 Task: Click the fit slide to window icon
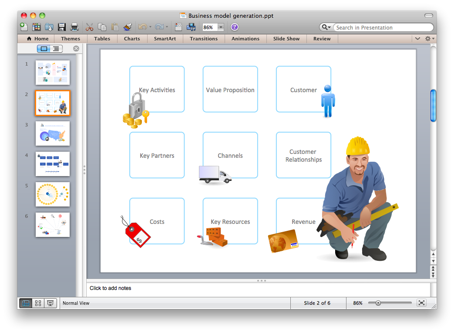421,303
